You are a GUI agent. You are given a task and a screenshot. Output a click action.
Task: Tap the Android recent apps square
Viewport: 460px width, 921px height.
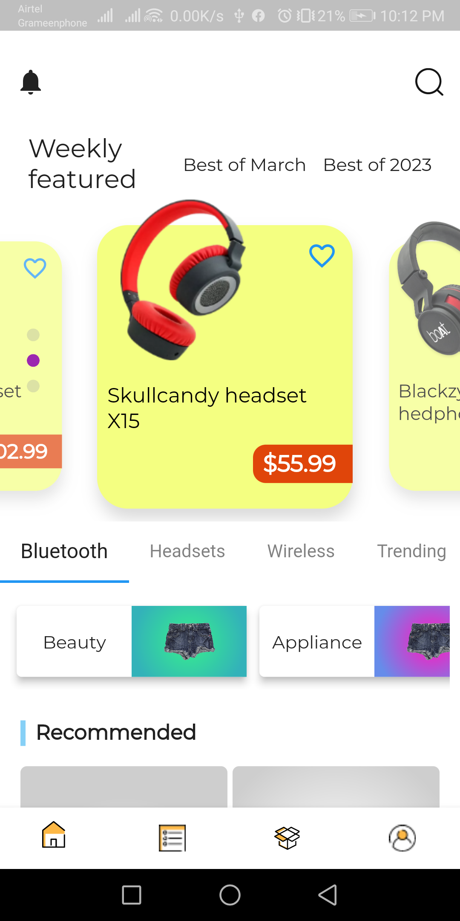(132, 895)
